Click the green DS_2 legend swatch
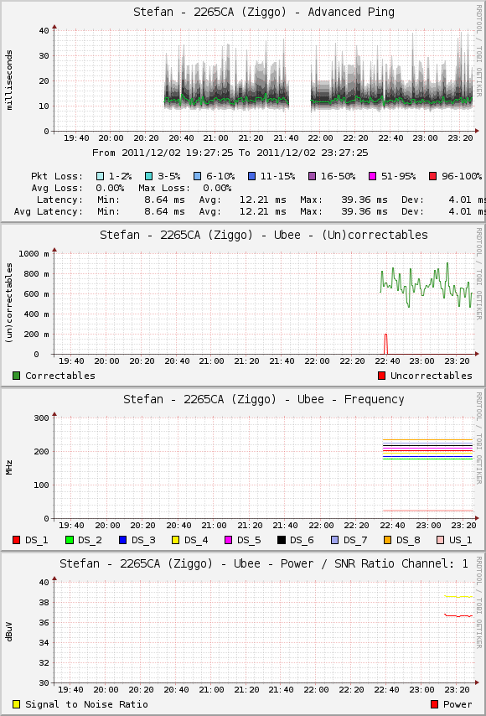The image size is (486, 716). (x=70, y=540)
